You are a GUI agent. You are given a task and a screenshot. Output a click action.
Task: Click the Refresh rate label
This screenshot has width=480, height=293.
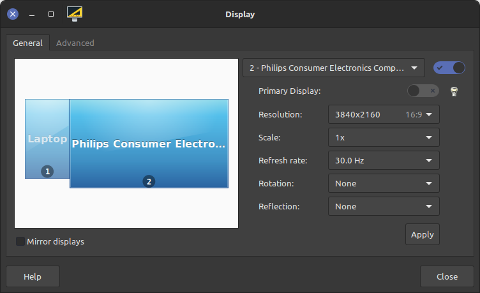[x=283, y=160]
